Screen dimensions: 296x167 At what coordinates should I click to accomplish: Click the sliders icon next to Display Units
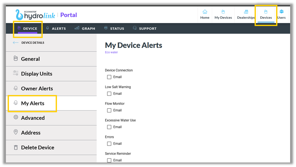point(15,74)
